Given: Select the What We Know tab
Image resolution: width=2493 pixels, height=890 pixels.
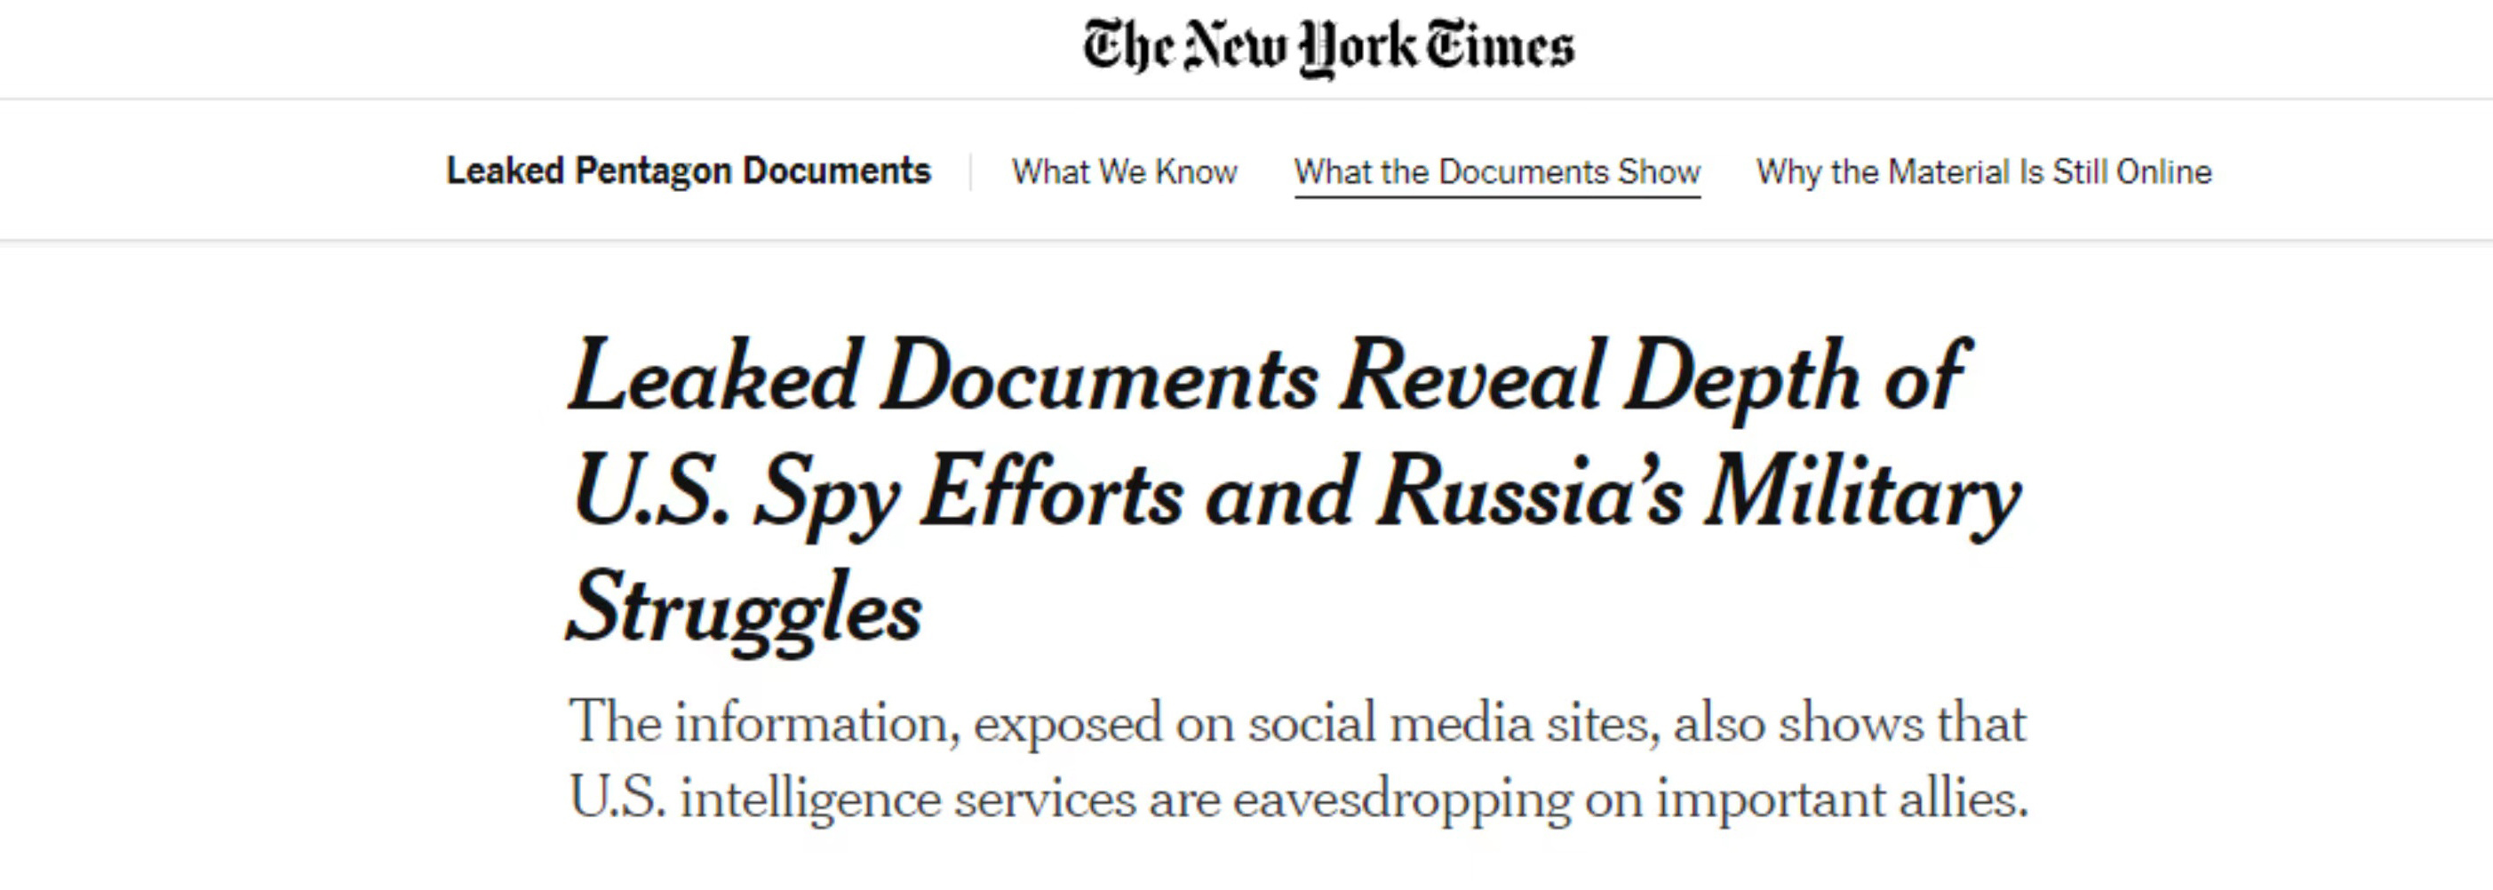Looking at the screenshot, I should click(x=1125, y=172).
